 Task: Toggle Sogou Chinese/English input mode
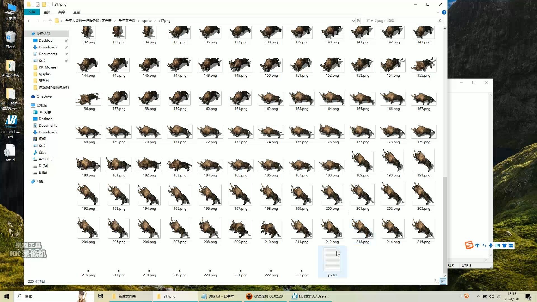point(477,246)
